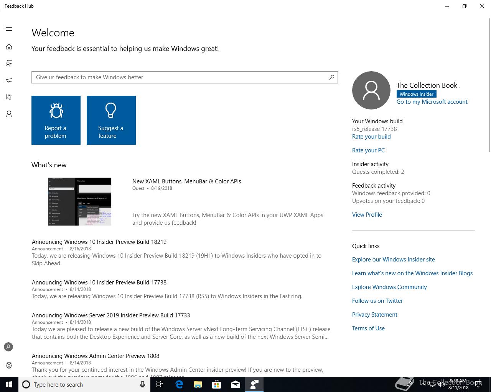The height and width of the screenshot is (392, 491).
Task: Click the Suggest a feature tile
Action: click(111, 120)
